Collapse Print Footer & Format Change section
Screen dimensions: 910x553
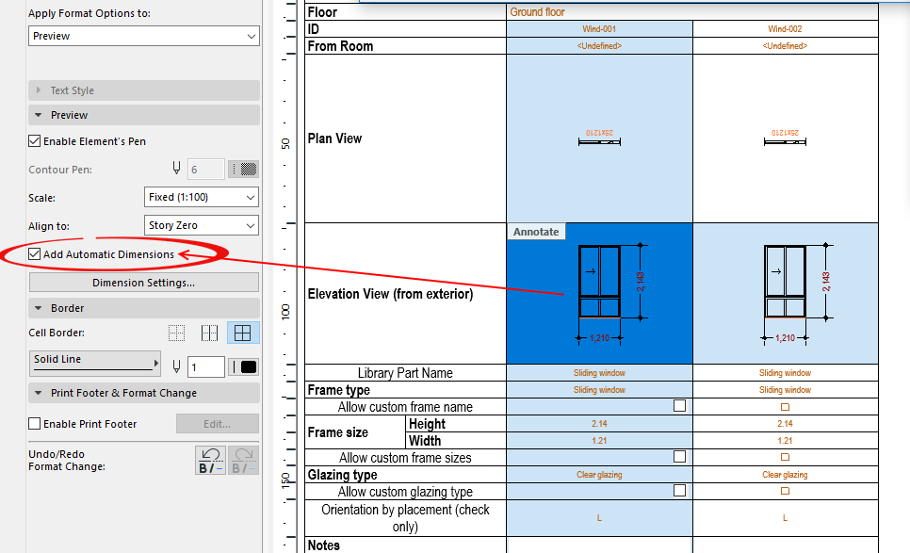coord(143,393)
